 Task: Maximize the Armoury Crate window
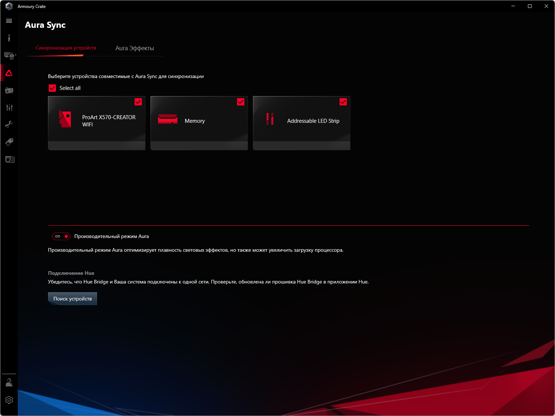point(530,6)
